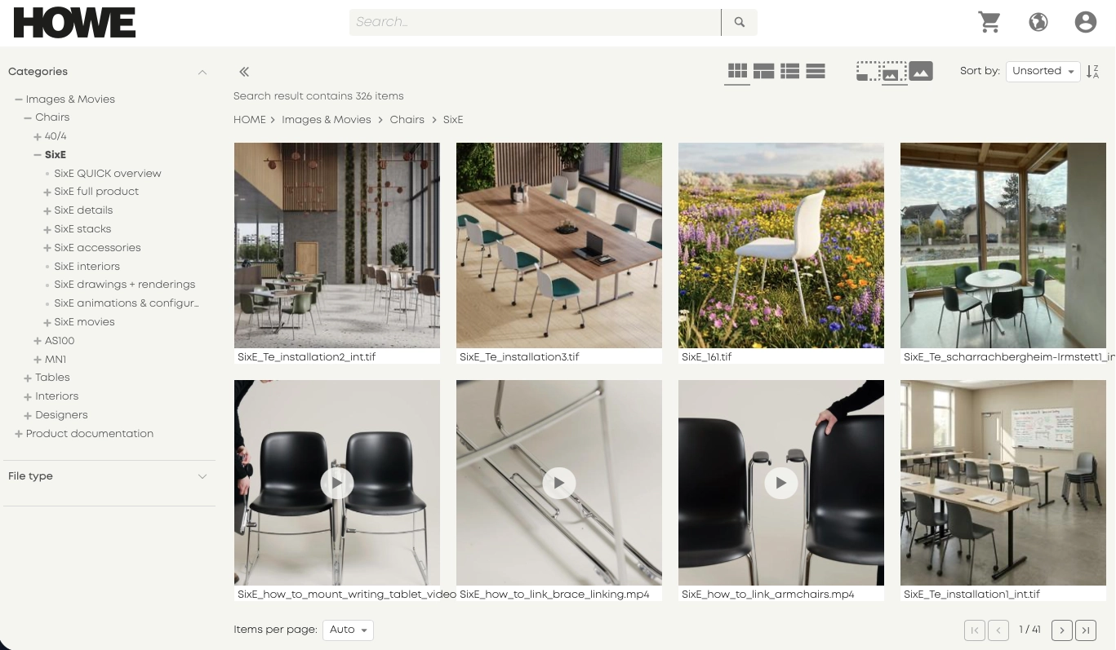Expand the Product documentation node
This screenshot has height=650, width=1116.
coord(18,434)
